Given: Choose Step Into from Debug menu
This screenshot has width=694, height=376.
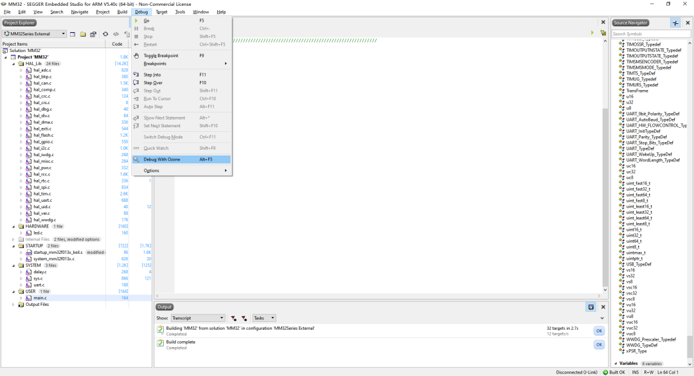Looking at the screenshot, I should pos(181,75).
